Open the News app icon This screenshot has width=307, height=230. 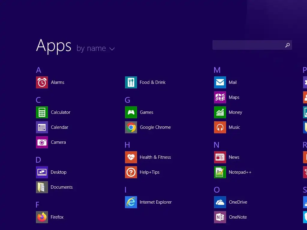click(220, 157)
